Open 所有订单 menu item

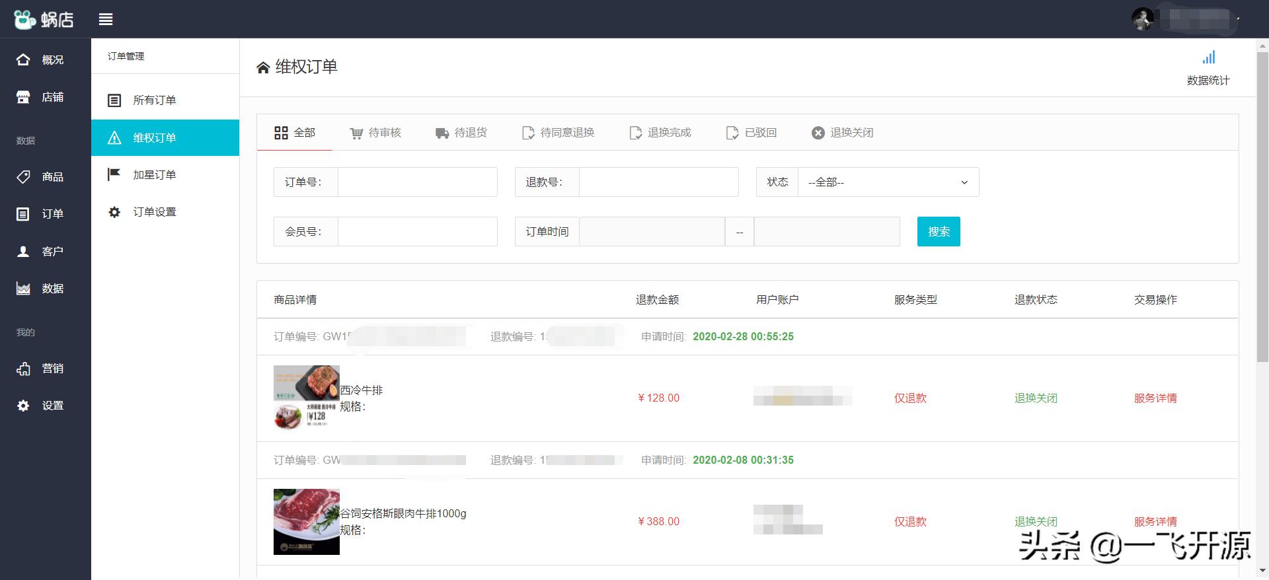pos(165,100)
